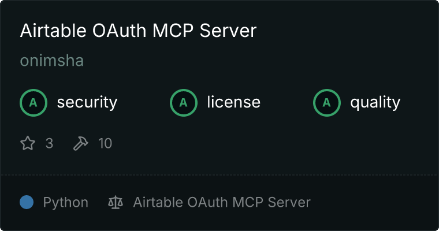This screenshot has height=231, width=439.
Task: Select the license label beside its badge
Action: coord(234,102)
